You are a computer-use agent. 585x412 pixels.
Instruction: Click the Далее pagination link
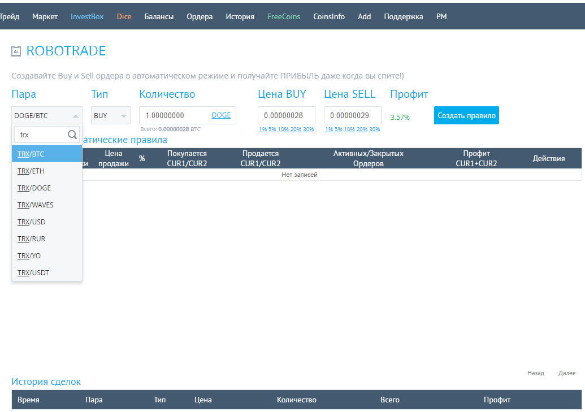click(566, 373)
